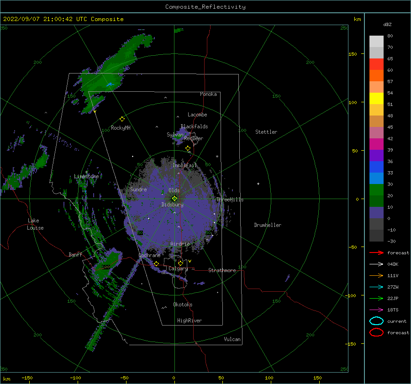Click the Cochrane city label
This screenshot has width=411, height=384.
[149, 255]
